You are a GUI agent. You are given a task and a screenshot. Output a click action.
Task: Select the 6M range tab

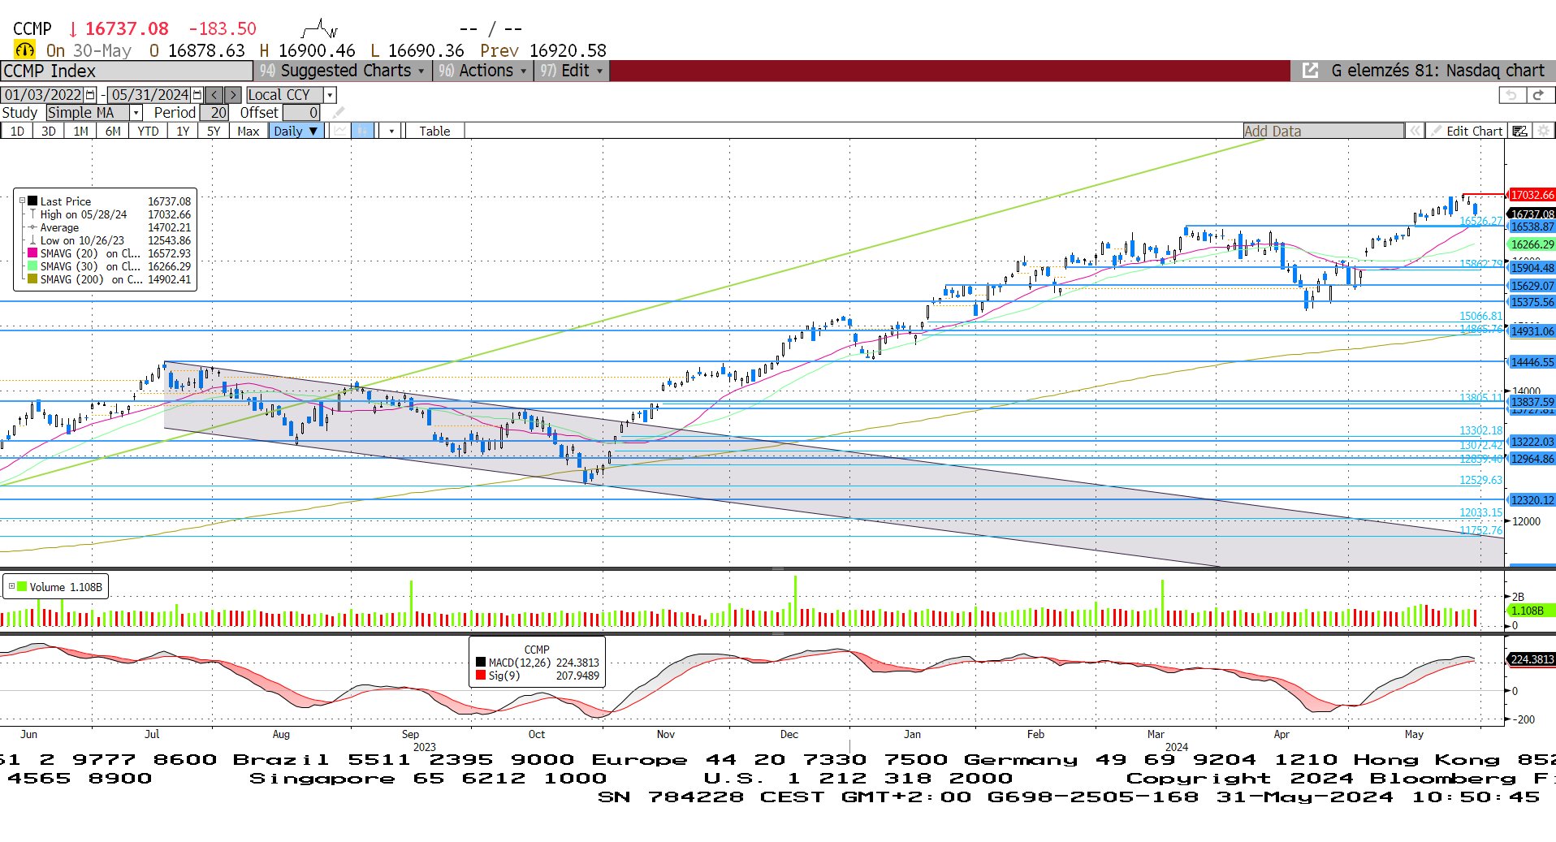coord(113,131)
